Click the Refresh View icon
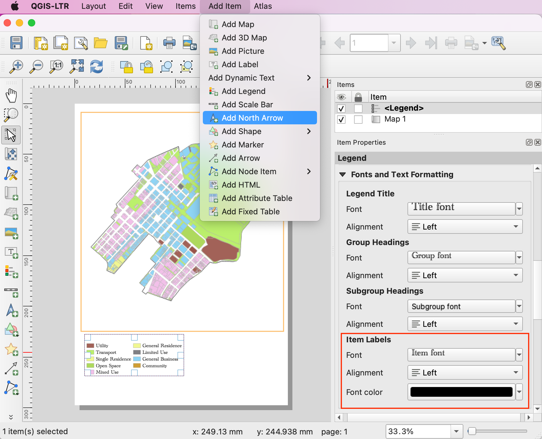542x439 pixels. 96,66
